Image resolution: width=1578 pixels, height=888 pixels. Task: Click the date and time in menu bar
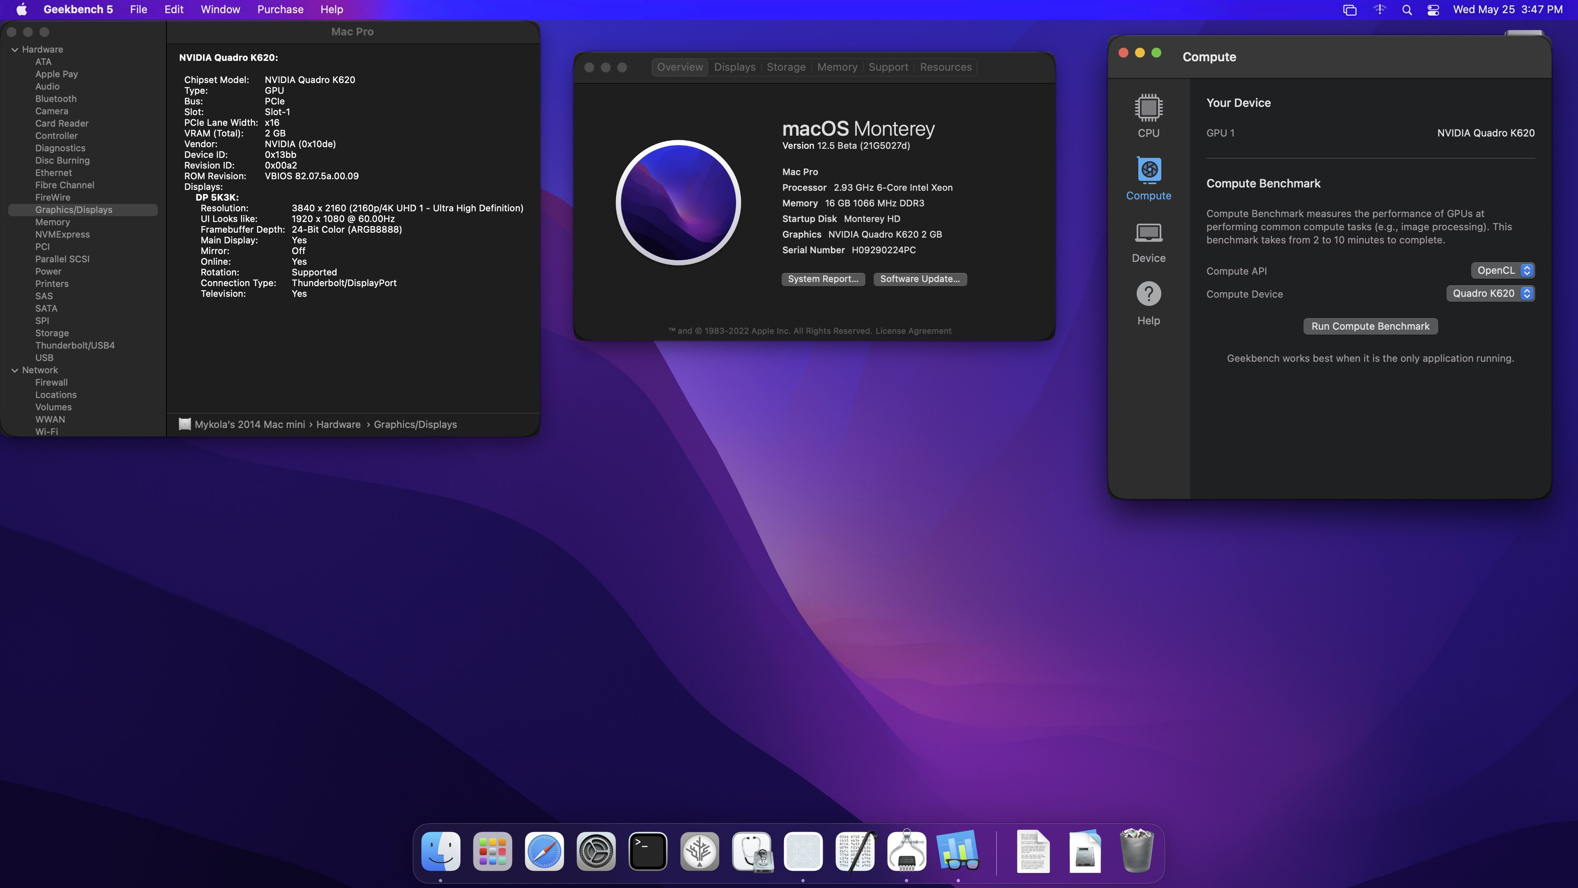(x=1508, y=9)
